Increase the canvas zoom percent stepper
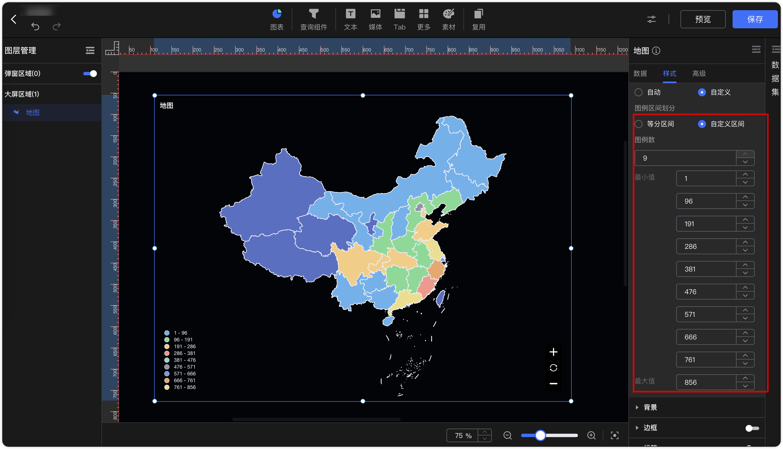This screenshot has width=783, height=449. (484, 432)
